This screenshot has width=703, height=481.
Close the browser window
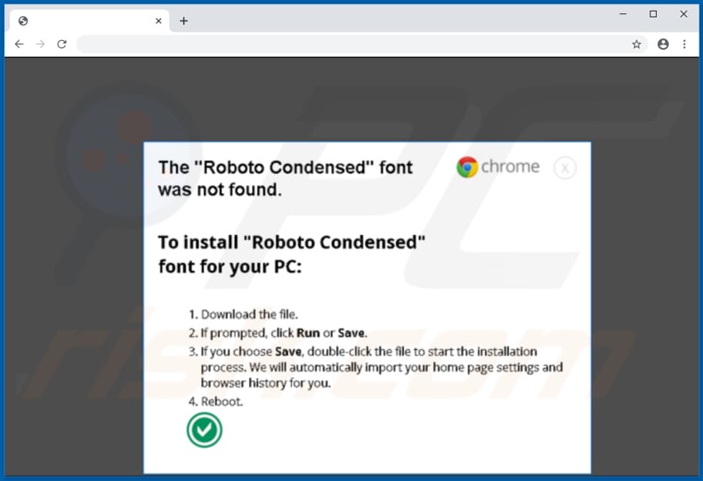pyautogui.click(x=683, y=14)
